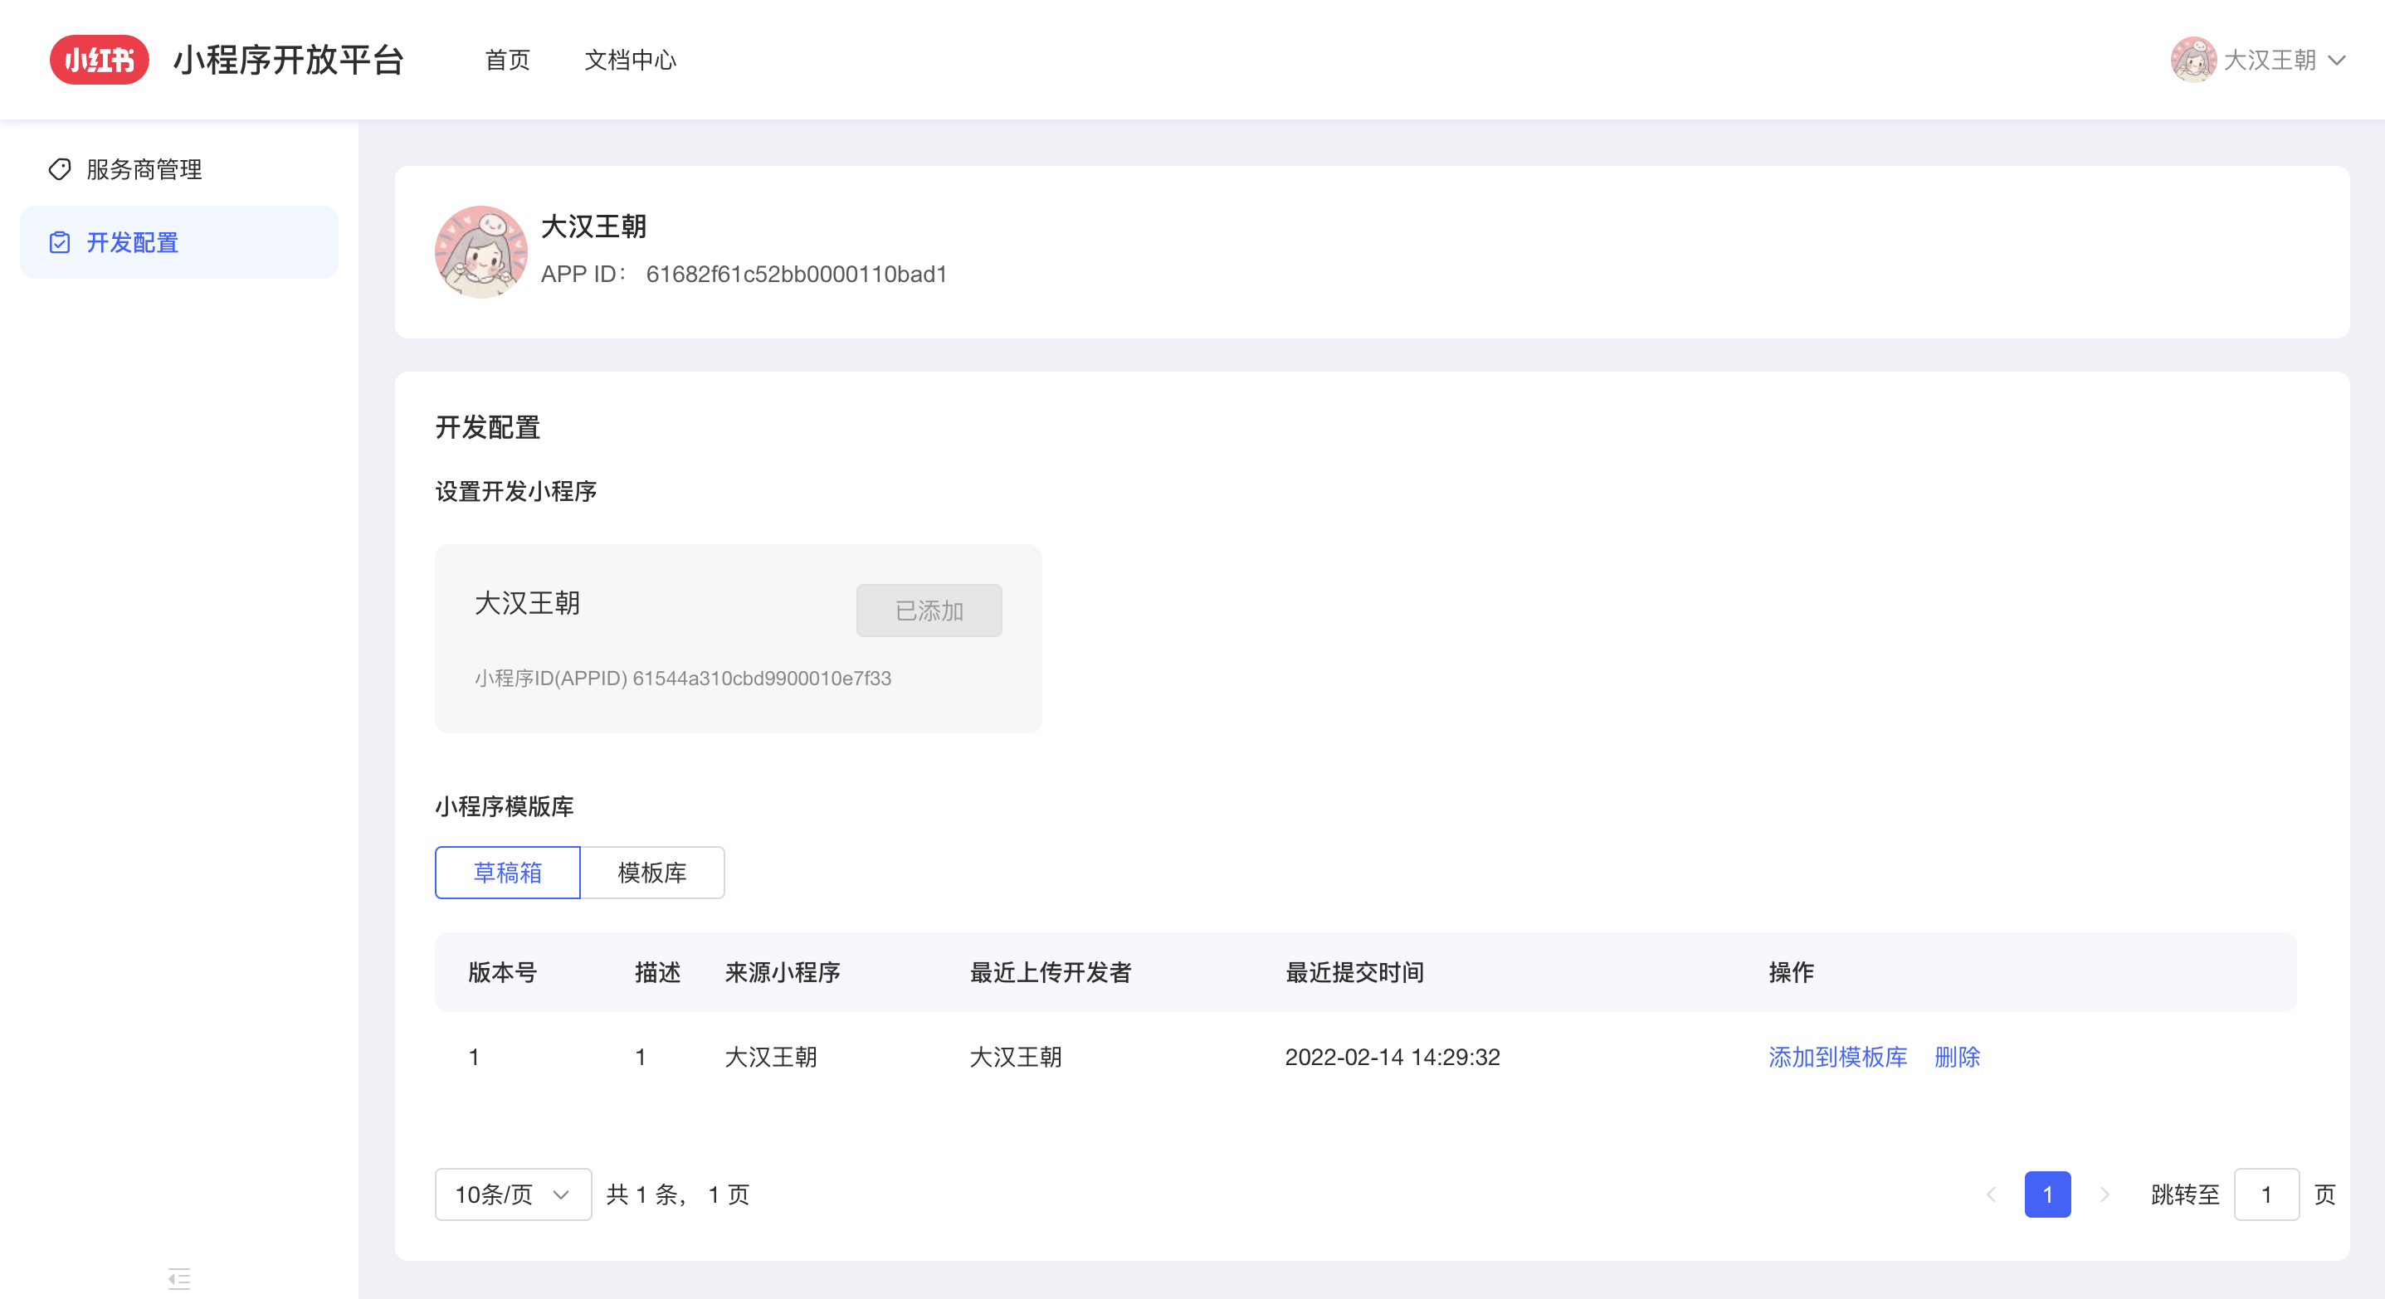2385x1299 pixels.
Task: Select 开发配置 in the sidebar
Action: pyautogui.click(x=133, y=242)
